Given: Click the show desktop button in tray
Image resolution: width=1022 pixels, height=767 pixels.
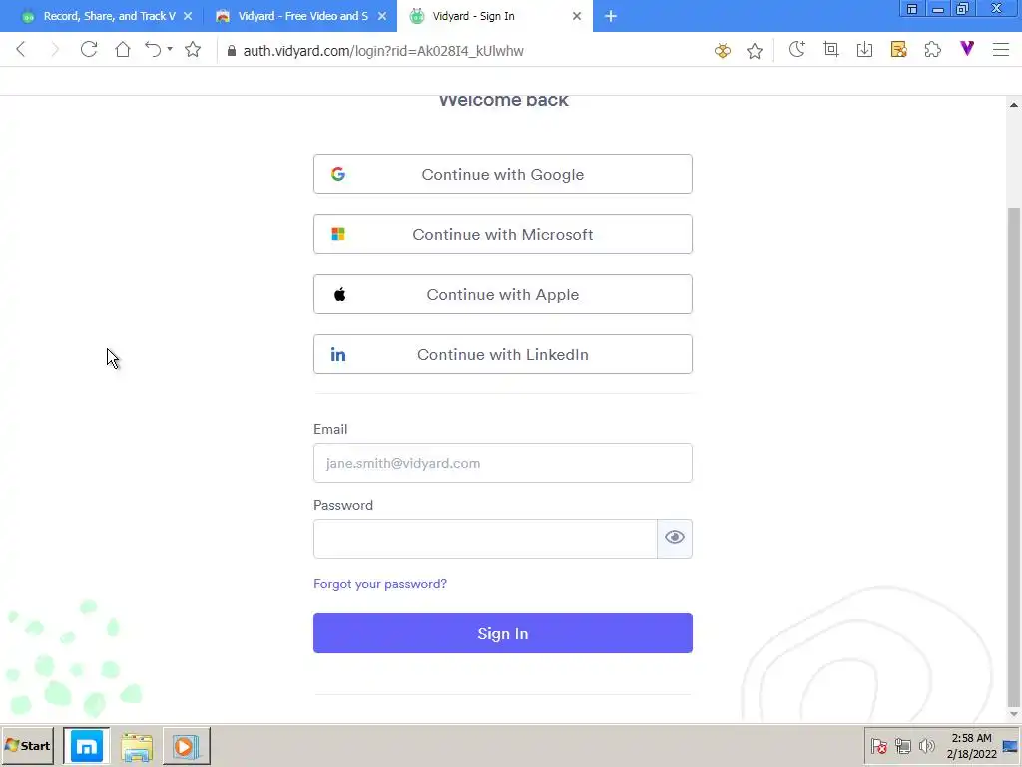Looking at the screenshot, I should pos(1011,746).
